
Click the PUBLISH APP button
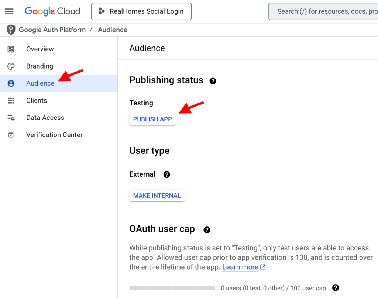152,119
